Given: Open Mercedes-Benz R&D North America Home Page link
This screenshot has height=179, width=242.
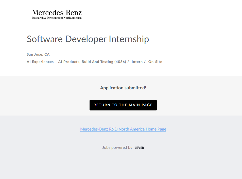Looking at the screenshot, I should point(123,129).
